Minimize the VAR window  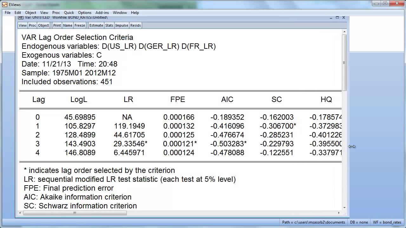[331, 17]
